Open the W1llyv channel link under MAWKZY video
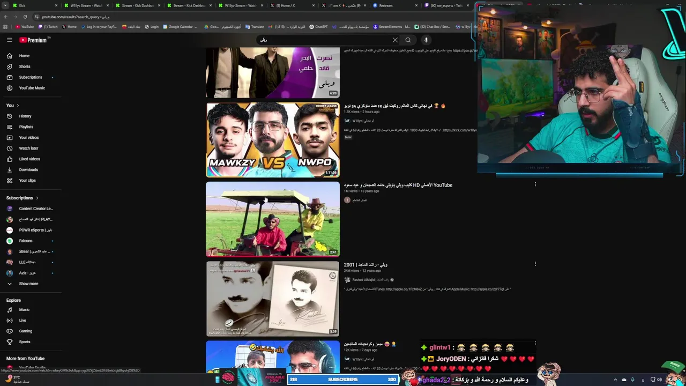The height and width of the screenshot is (386, 686). (x=363, y=121)
